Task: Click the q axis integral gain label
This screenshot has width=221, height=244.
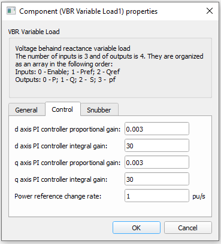Action: [61, 179]
